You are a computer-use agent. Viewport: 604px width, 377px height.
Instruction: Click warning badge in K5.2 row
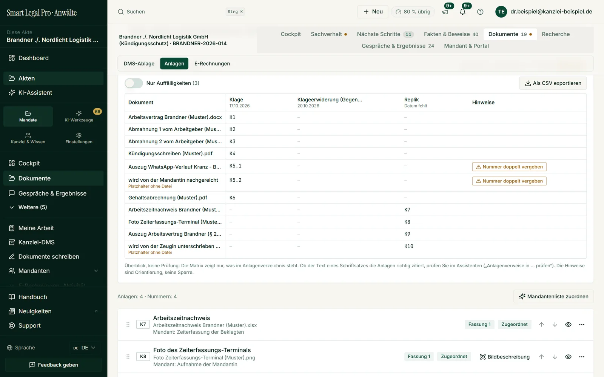[509, 181]
